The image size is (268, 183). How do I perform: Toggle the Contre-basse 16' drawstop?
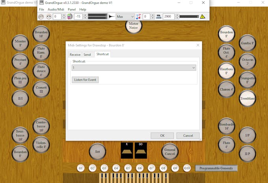click(x=41, y=126)
